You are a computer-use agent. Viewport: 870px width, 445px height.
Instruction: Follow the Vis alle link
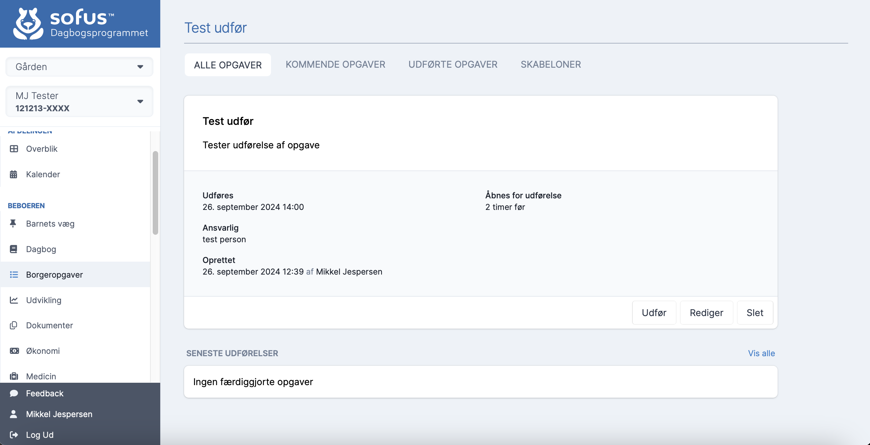coord(761,353)
